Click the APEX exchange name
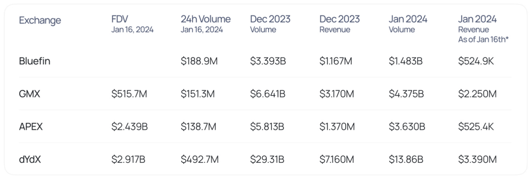 click(31, 127)
